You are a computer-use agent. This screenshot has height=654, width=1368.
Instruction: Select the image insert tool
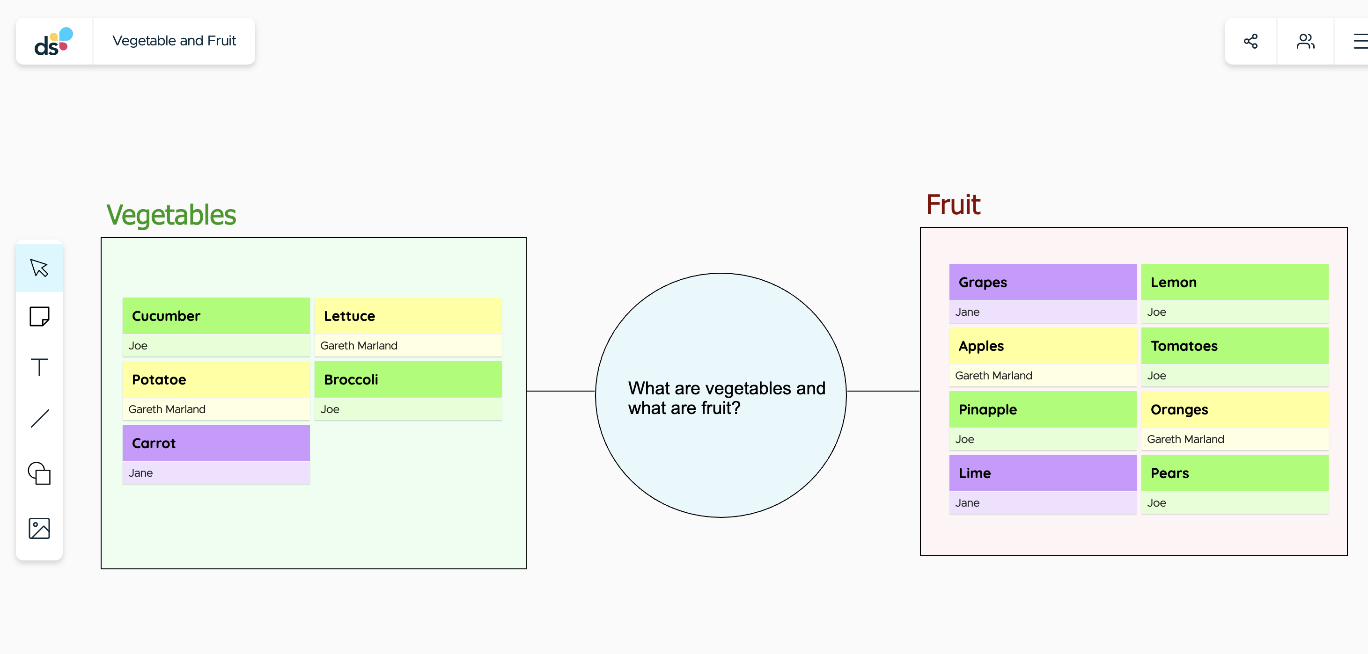(40, 528)
